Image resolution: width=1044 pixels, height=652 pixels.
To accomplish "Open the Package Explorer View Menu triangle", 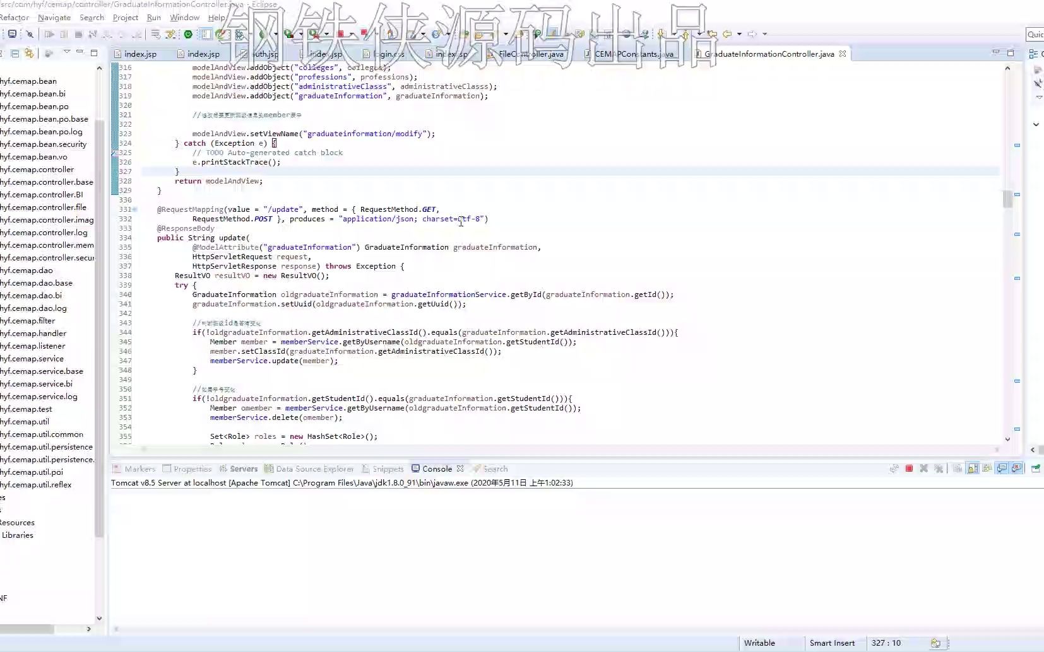I will click(x=66, y=52).
